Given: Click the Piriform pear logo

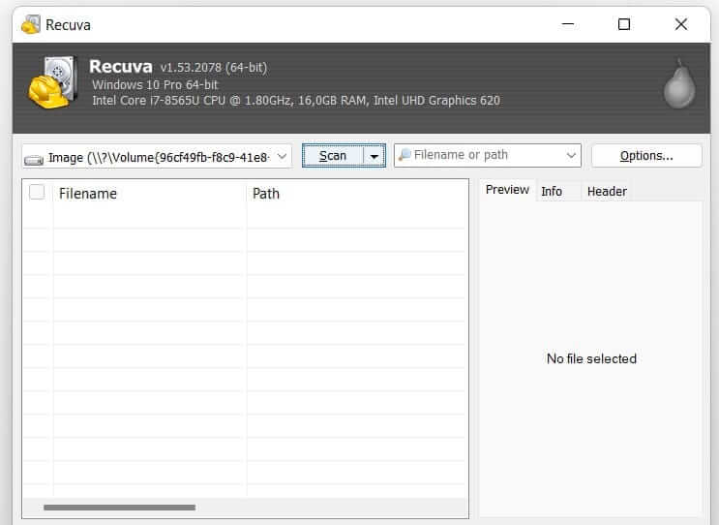Looking at the screenshot, I should point(679,84).
